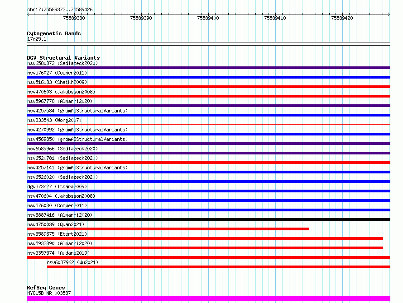
Task: Click ruler position 75589420
Action: [x=342, y=18]
